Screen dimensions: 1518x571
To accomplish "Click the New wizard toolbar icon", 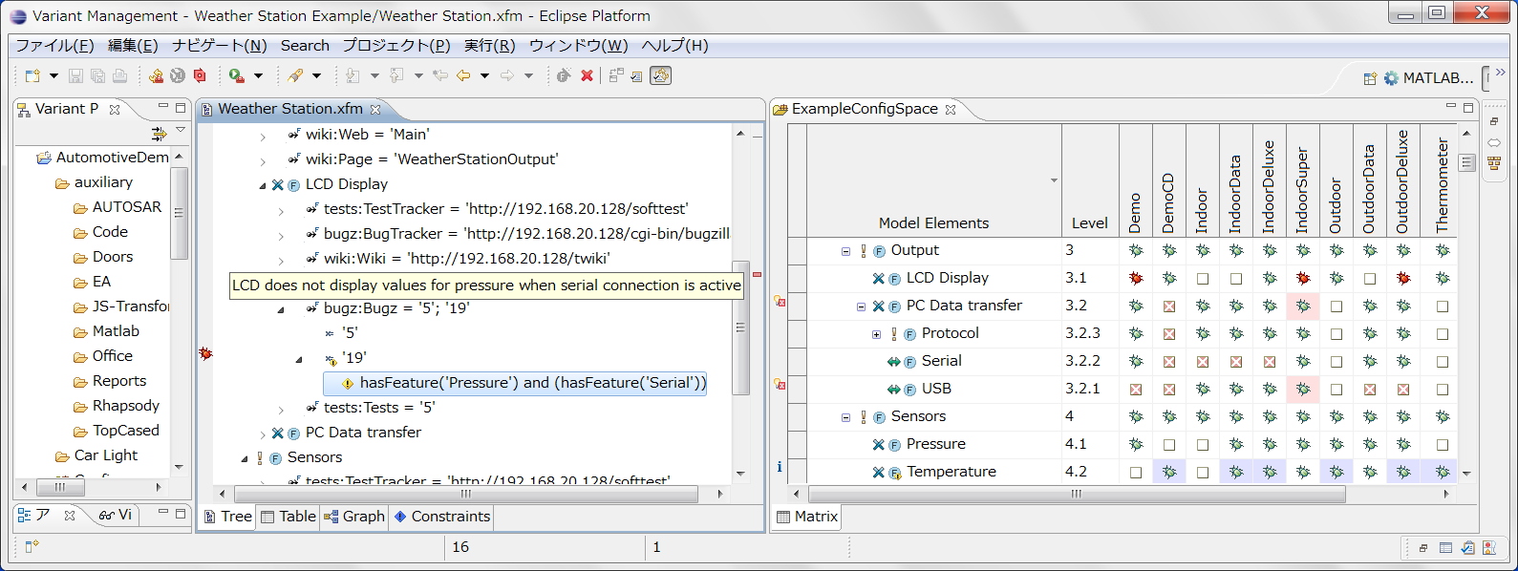I will [x=33, y=75].
